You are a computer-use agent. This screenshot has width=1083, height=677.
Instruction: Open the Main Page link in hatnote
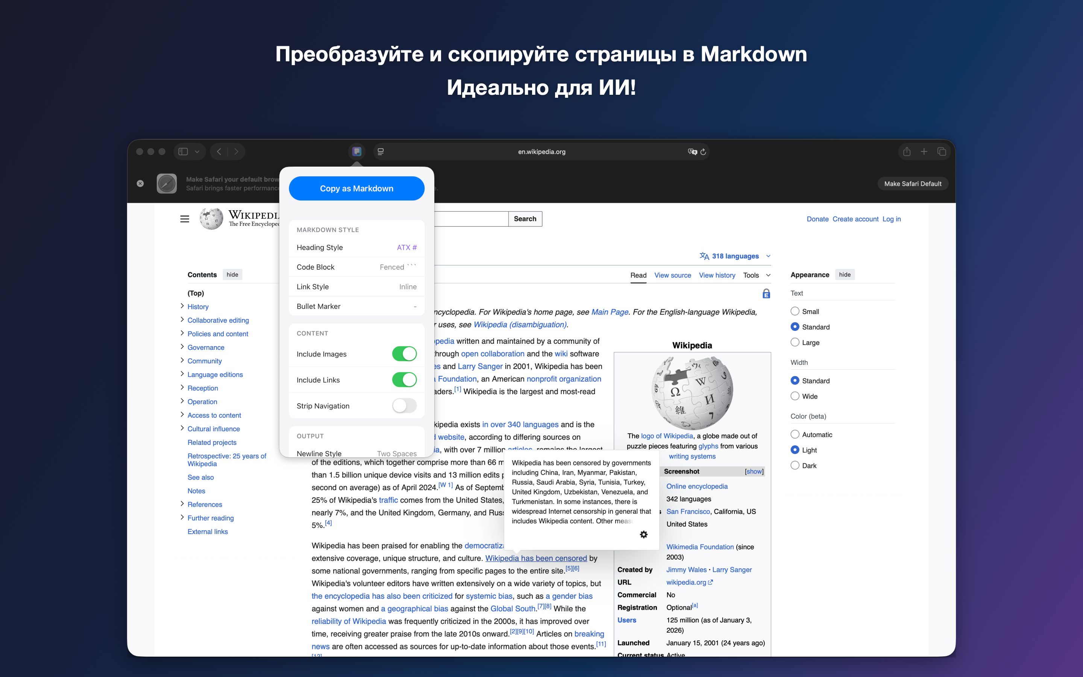pyautogui.click(x=610, y=312)
